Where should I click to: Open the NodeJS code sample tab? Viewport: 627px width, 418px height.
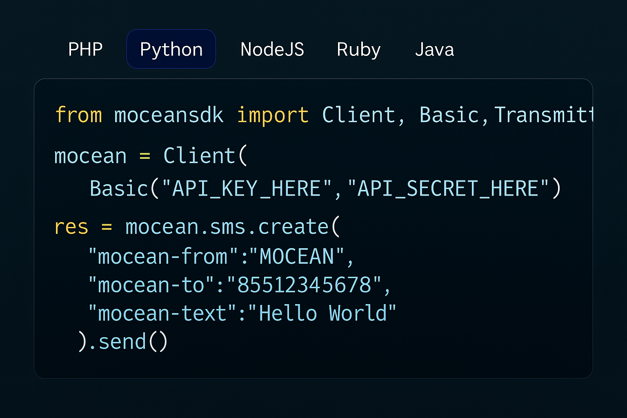tap(272, 49)
